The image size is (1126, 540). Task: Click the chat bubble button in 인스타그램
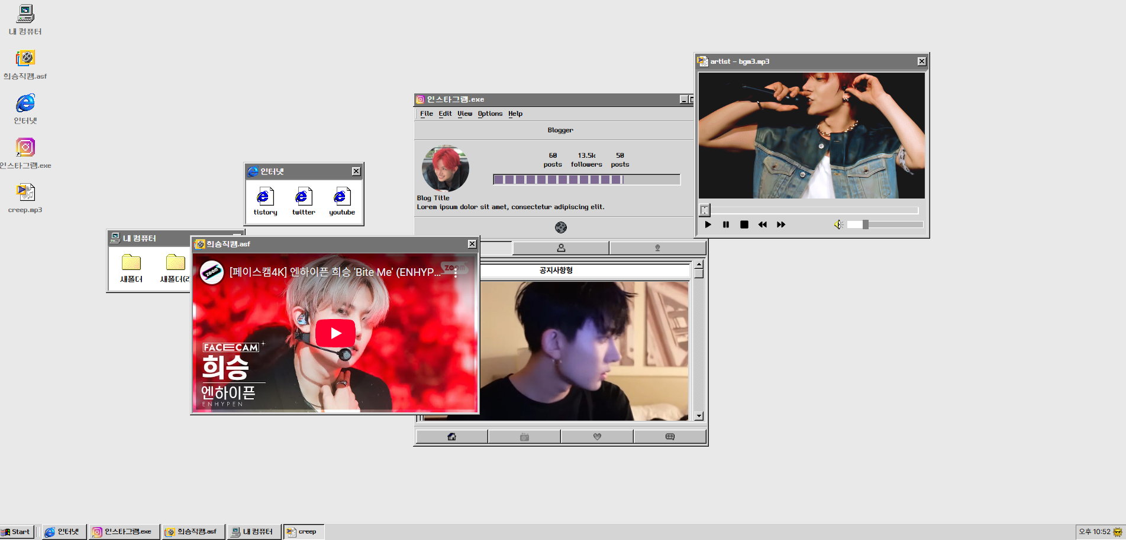[670, 437]
